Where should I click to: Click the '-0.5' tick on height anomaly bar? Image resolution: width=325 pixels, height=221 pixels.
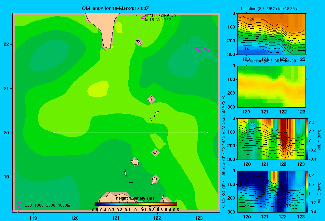(x=94, y=210)
